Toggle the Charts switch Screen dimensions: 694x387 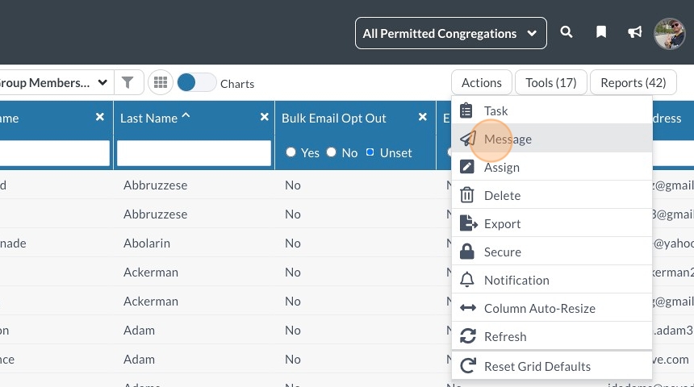pyautogui.click(x=197, y=83)
